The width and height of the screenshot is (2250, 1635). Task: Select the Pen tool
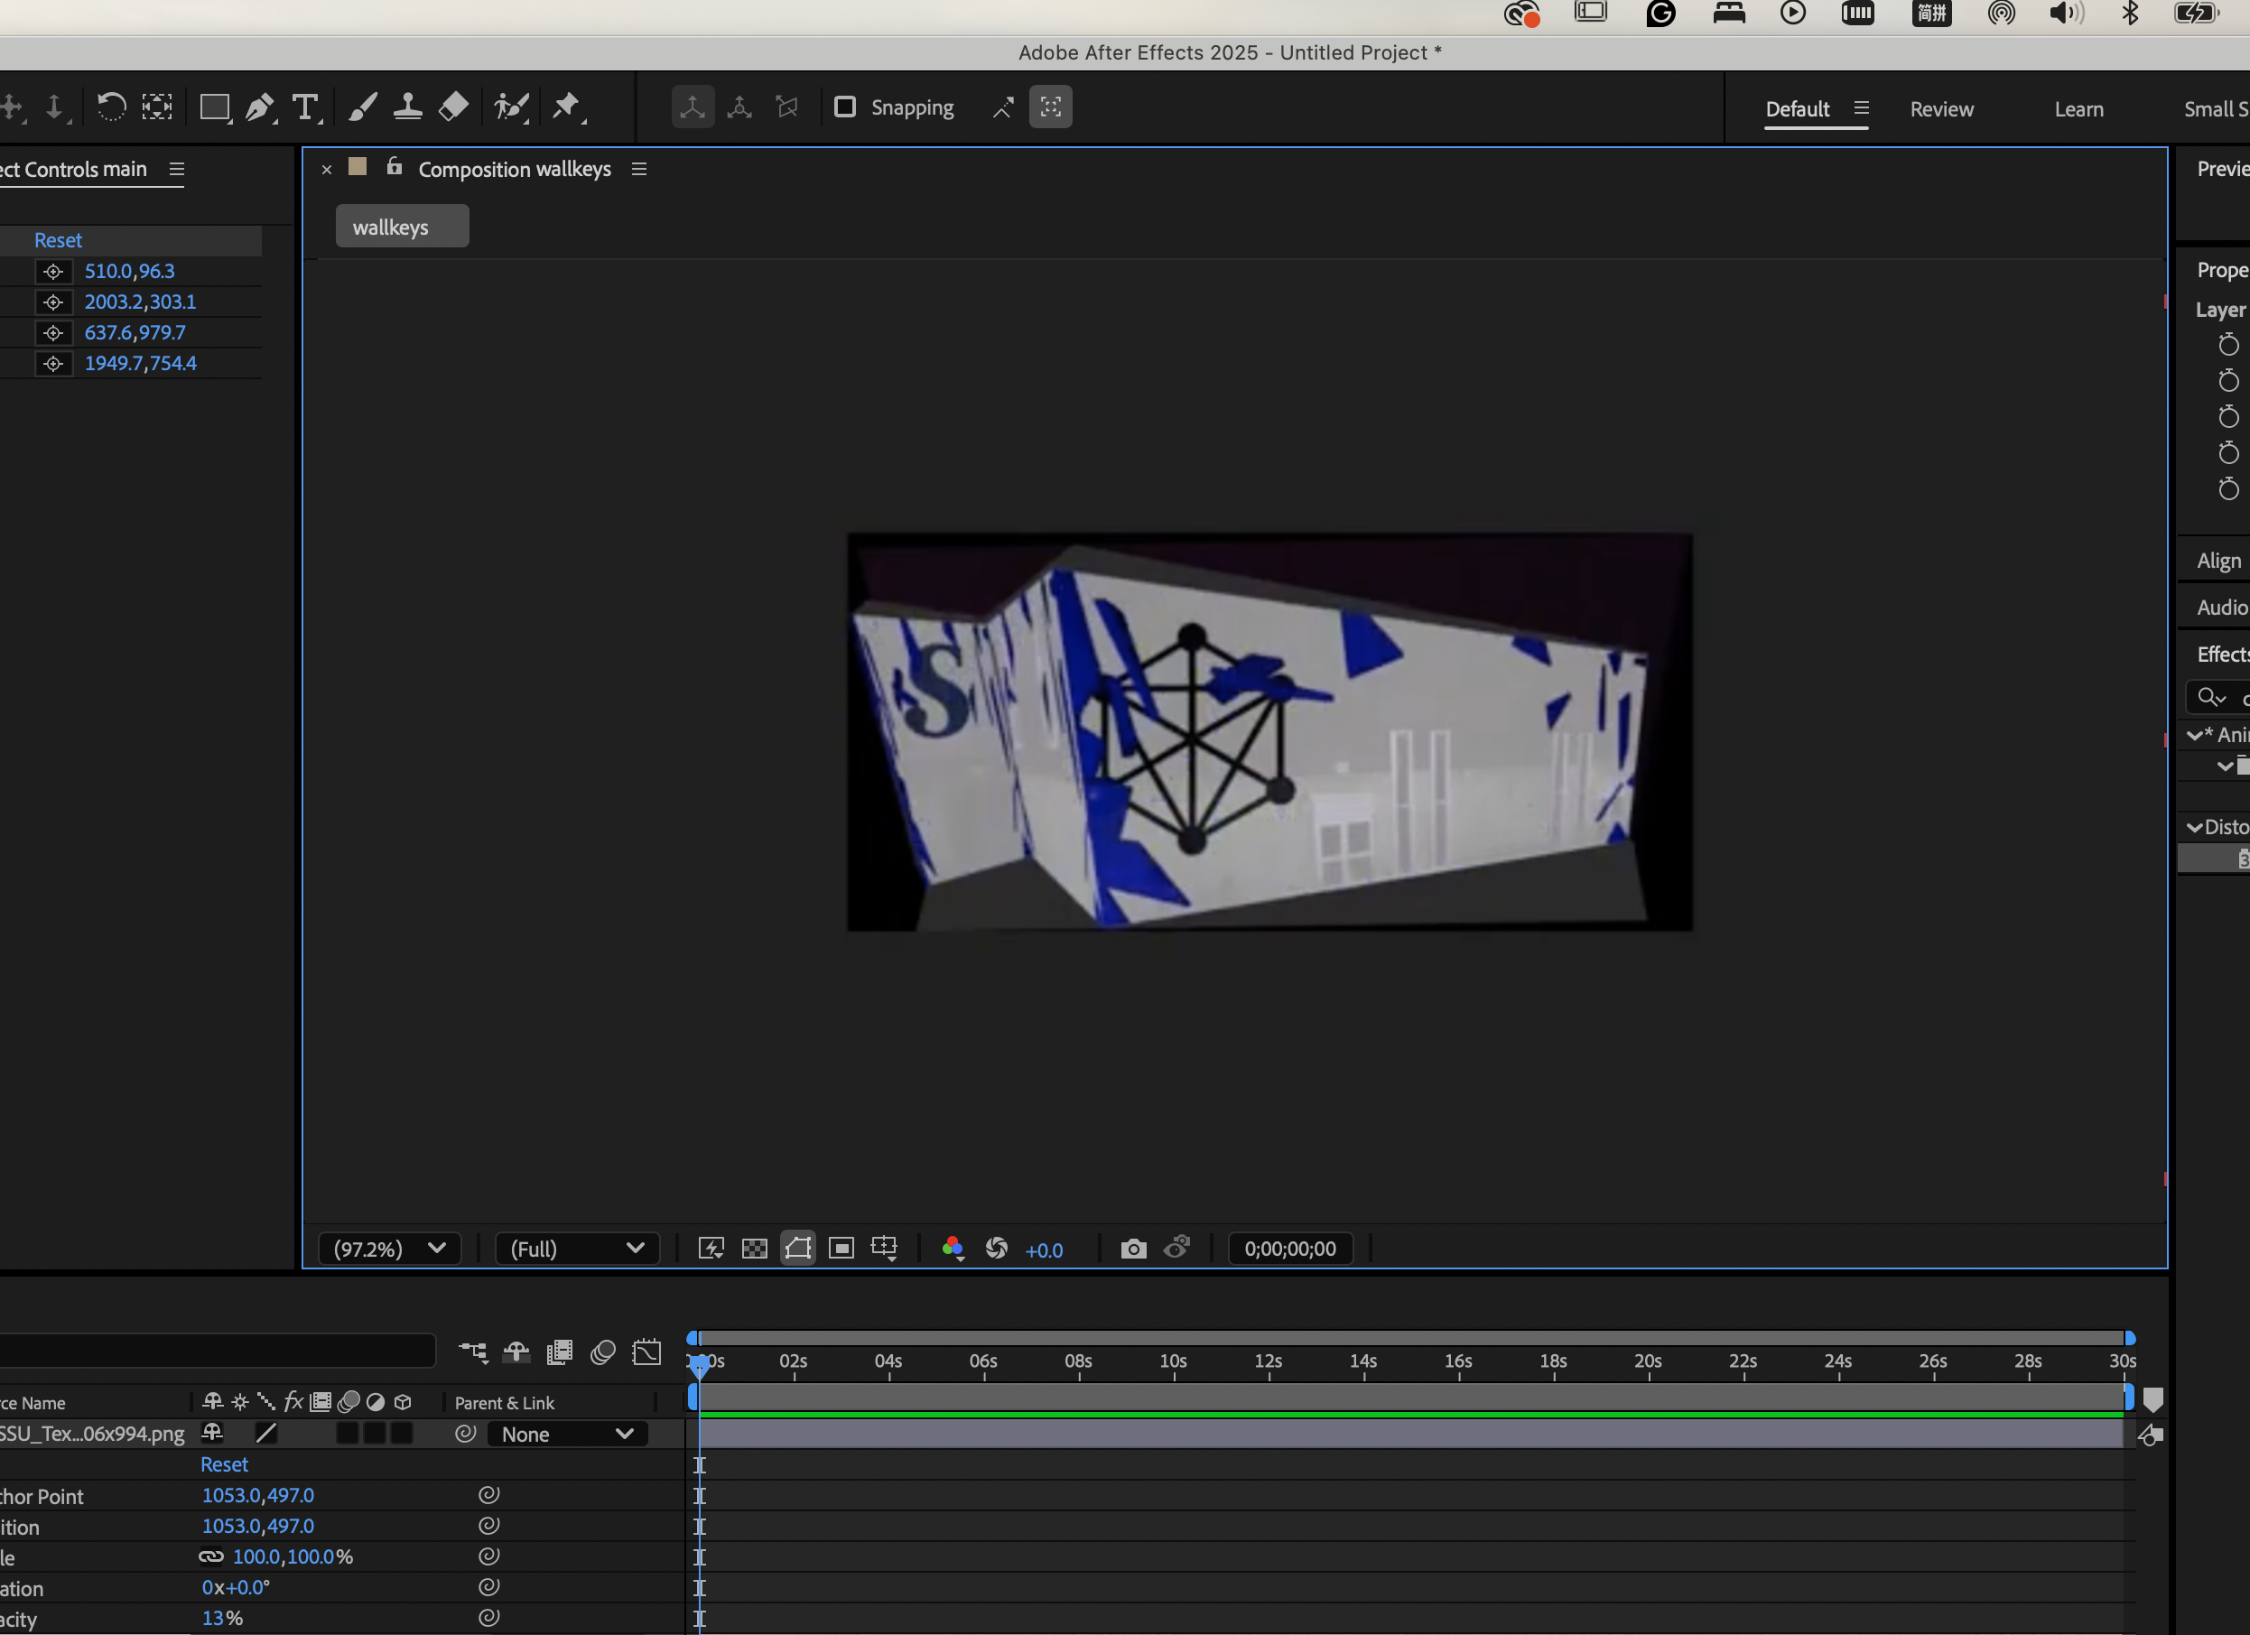(x=259, y=107)
